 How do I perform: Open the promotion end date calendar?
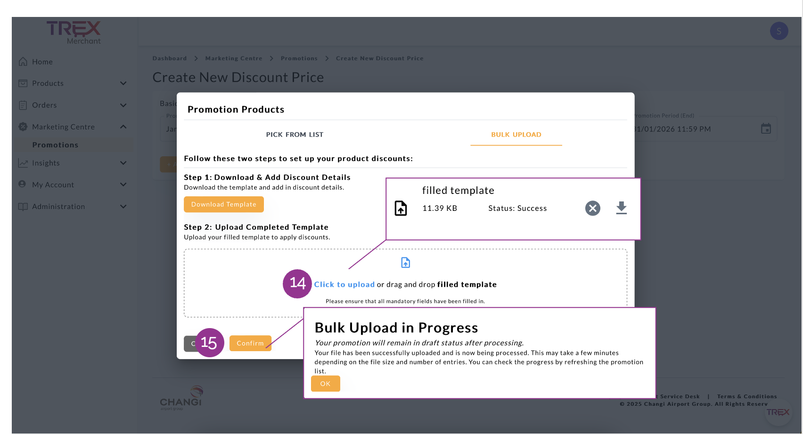(766, 129)
